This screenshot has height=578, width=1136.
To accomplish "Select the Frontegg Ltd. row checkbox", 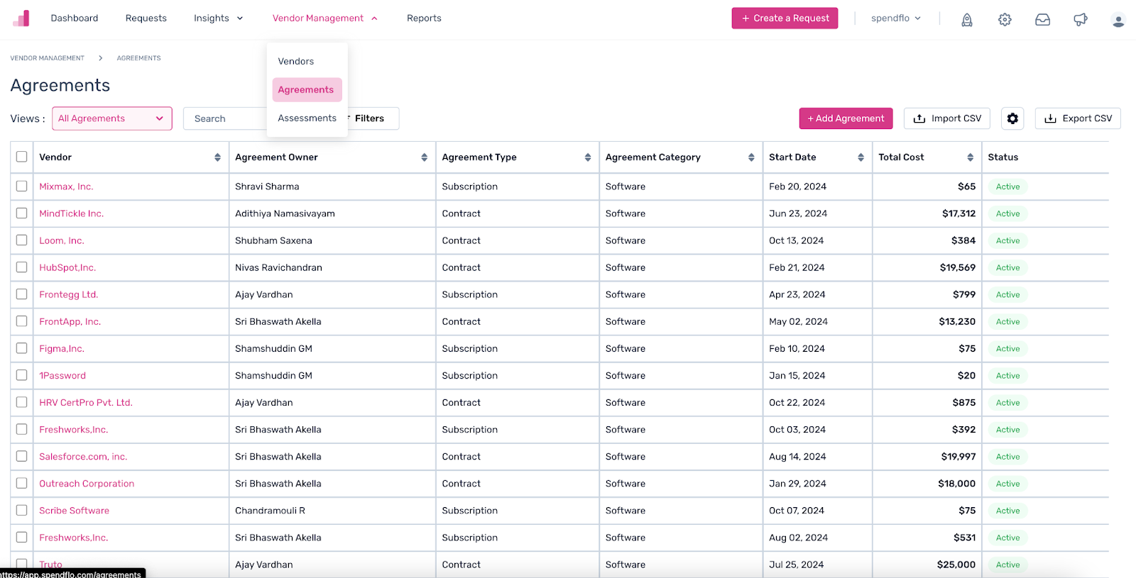I will point(22,294).
